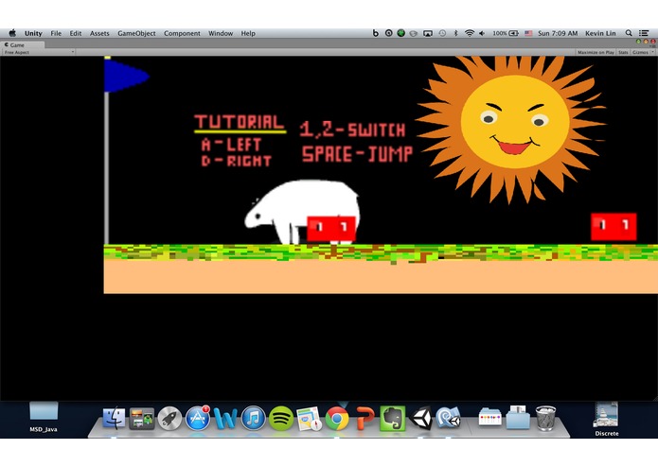Viewport: 658px width, 467px height.
Task: Open the Maps-style dock icon
Action: (x=309, y=418)
